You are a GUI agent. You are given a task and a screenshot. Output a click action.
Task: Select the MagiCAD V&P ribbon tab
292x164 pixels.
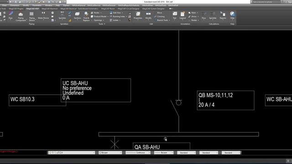(32, 9)
